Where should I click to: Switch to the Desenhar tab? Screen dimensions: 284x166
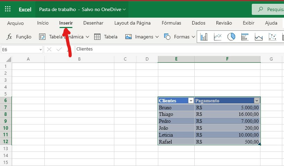[x=93, y=23]
